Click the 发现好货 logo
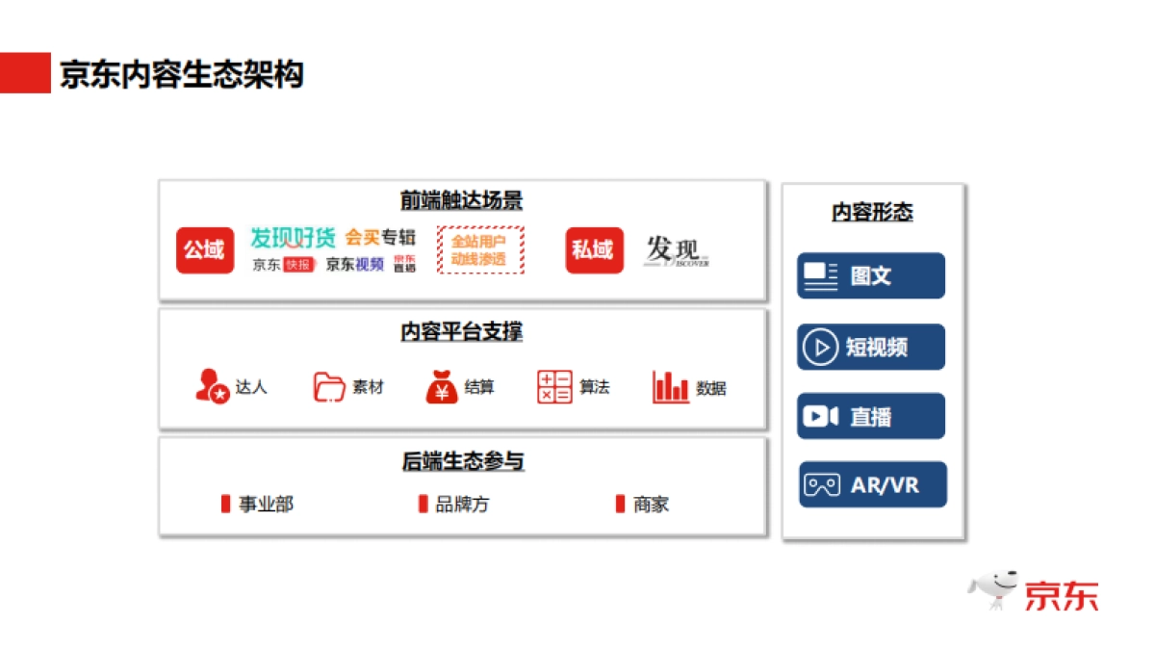The image size is (1155, 650). click(x=293, y=237)
